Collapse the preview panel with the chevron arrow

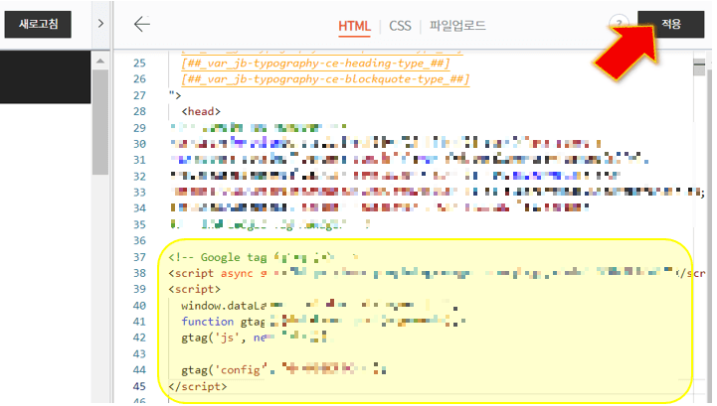pyautogui.click(x=101, y=23)
